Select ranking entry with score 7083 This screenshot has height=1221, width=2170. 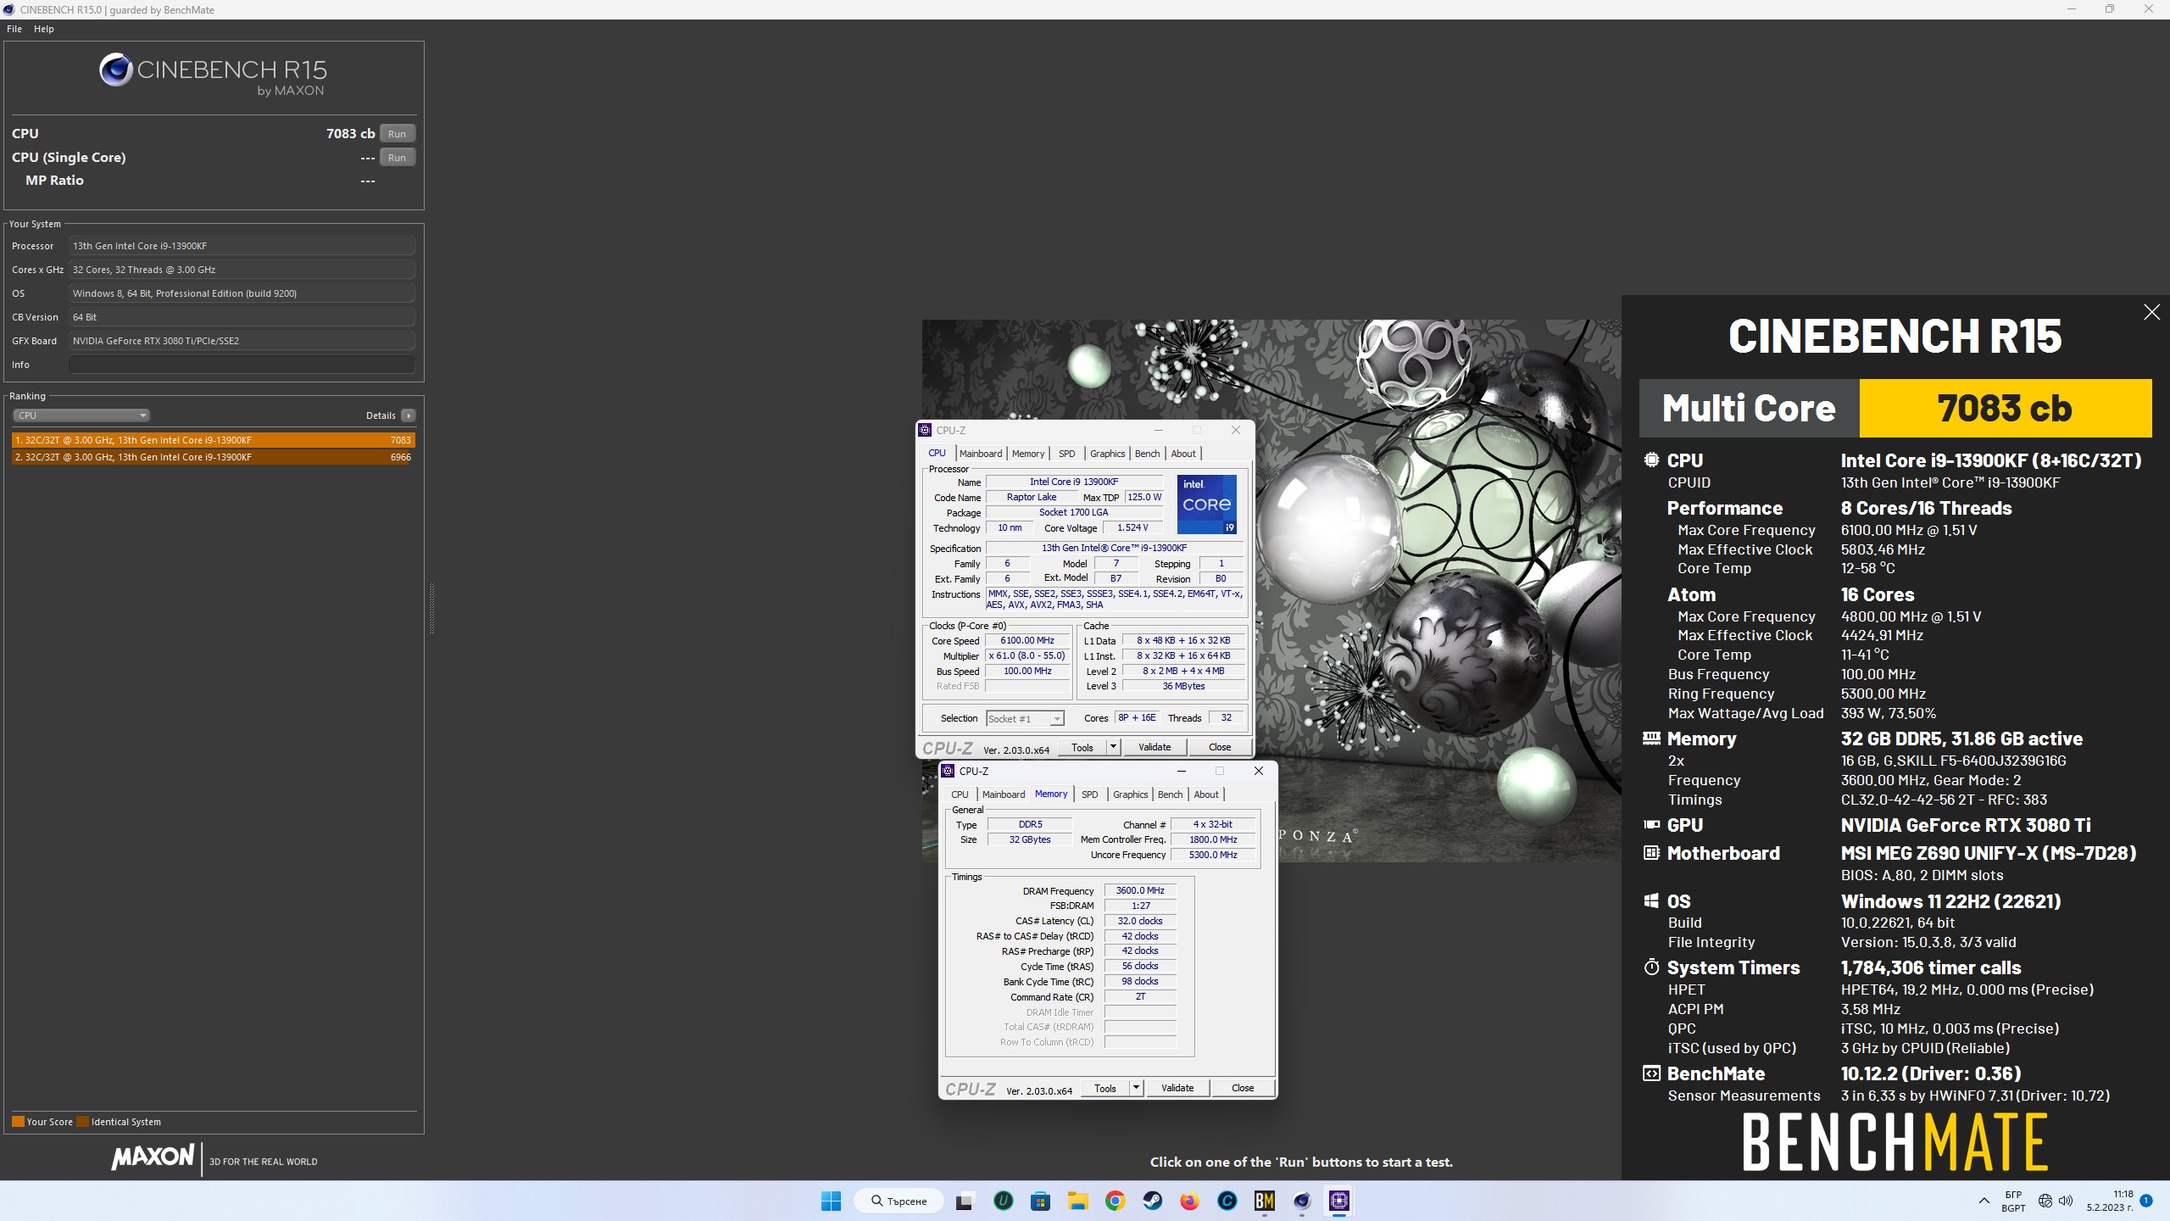click(x=214, y=440)
